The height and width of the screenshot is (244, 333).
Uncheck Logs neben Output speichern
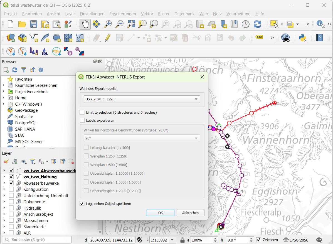pos(82,204)
